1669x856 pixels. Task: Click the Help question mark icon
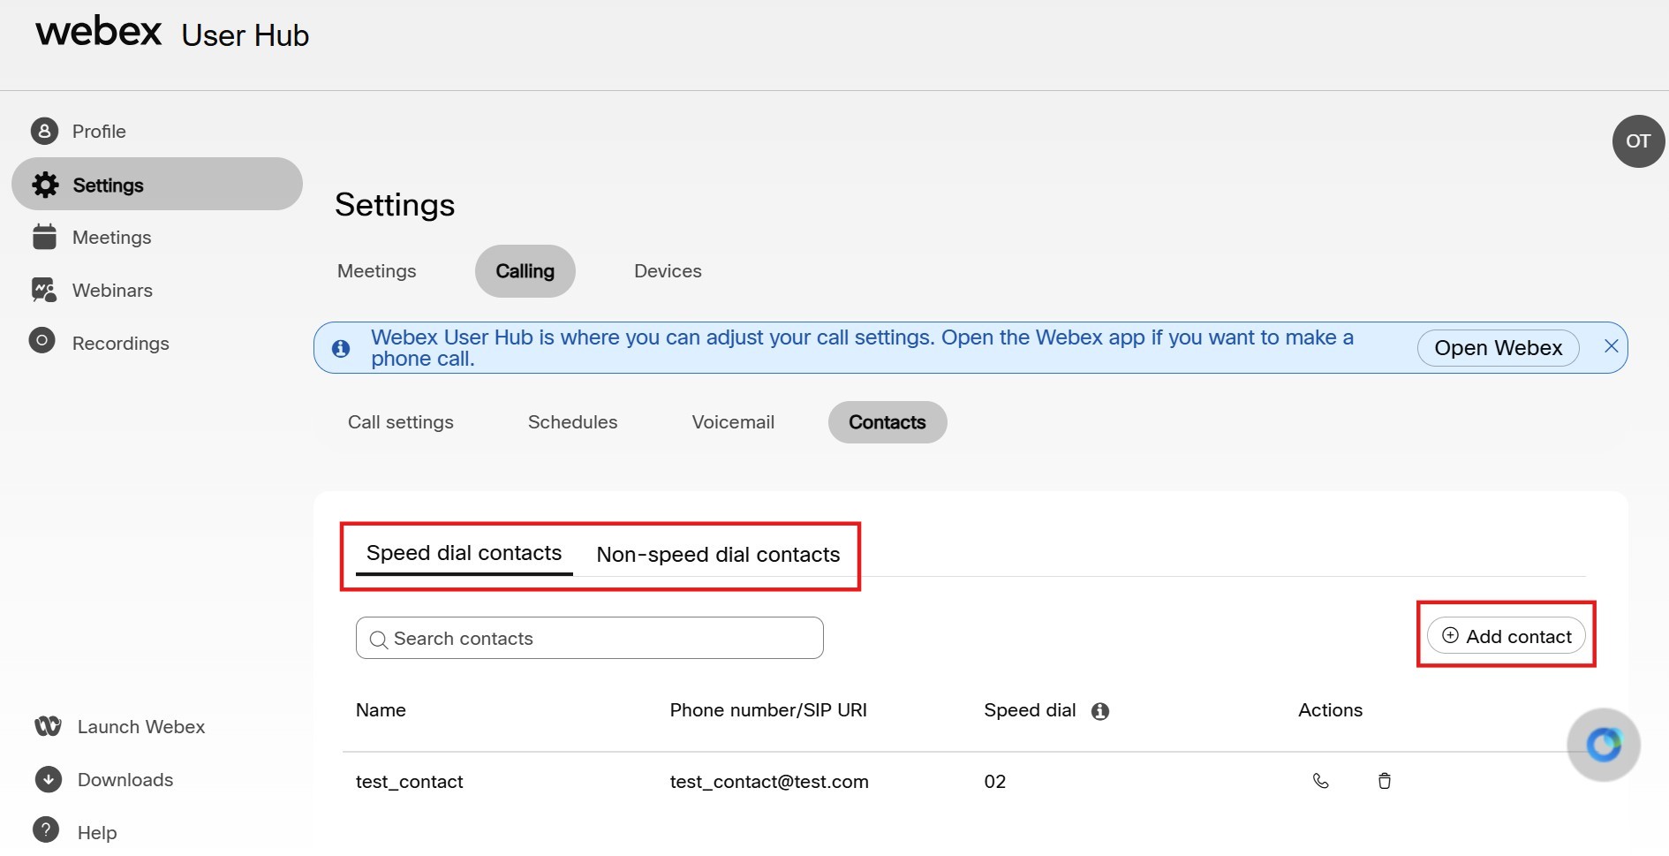point(46,830)
